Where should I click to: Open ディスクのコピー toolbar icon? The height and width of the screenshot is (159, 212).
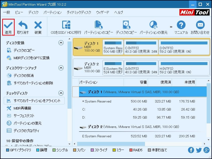coord(126,25)
